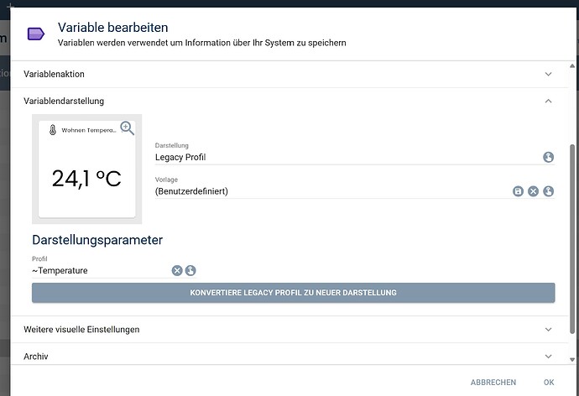Viewport: 579px width, 396px height.
Task: Expand the Archiv section
Action: point(289,356)
